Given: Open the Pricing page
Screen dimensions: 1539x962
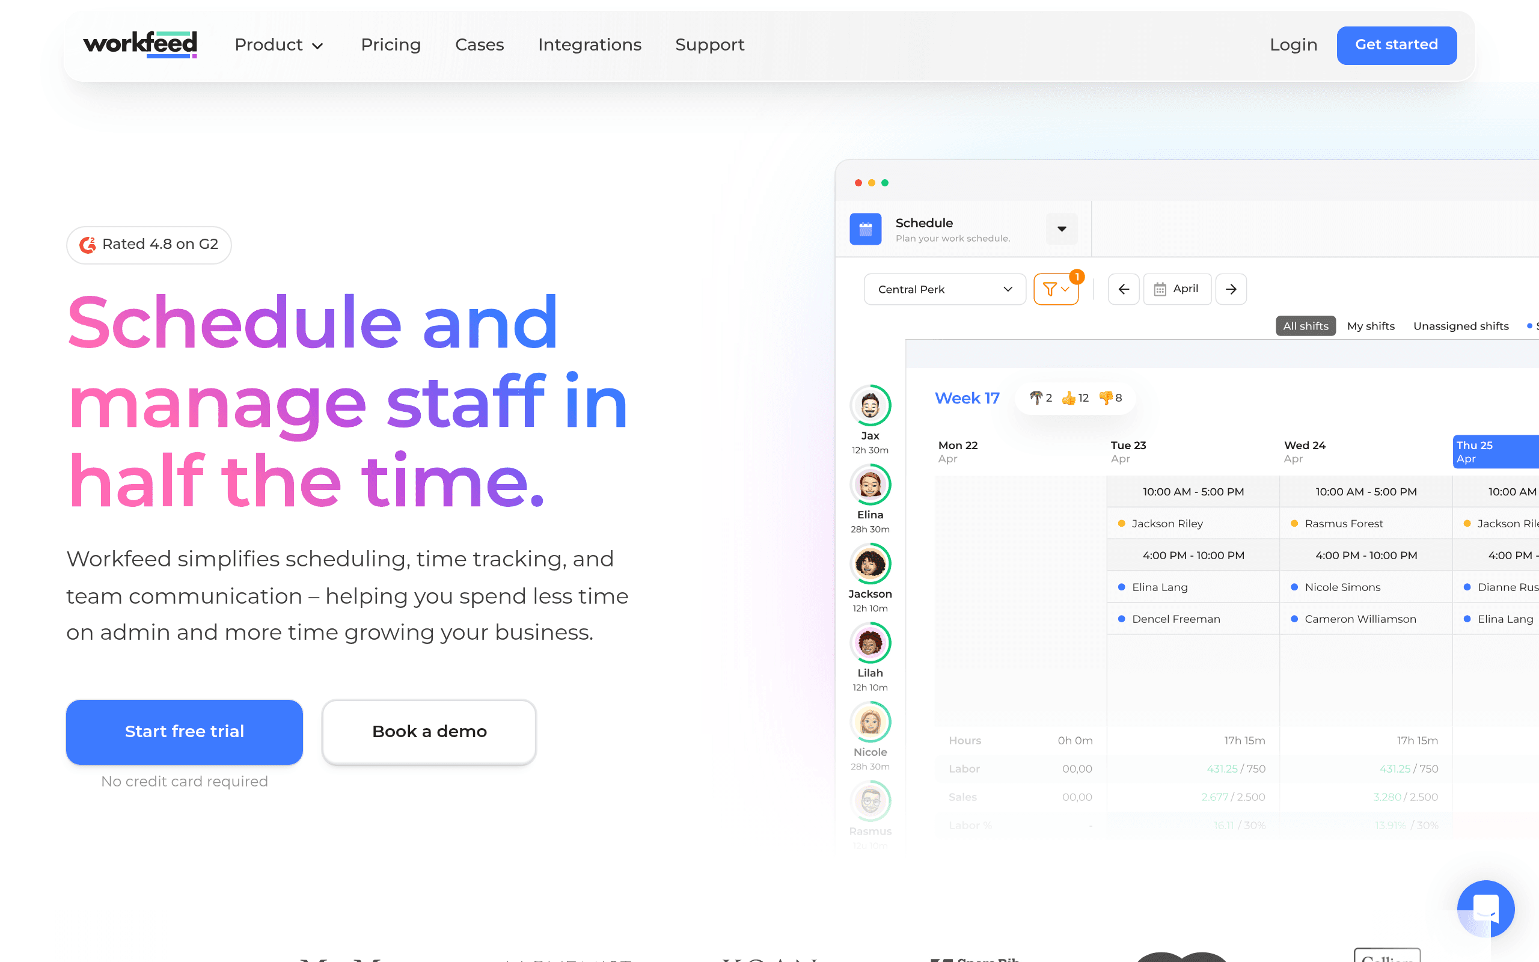Looking at the screenshot, I should click(391, 45).
